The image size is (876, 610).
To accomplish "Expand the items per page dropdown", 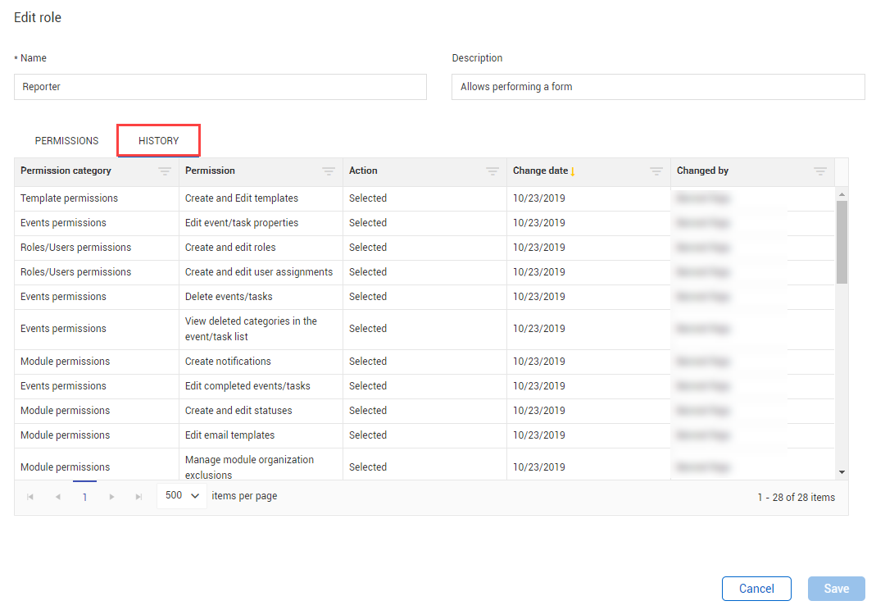I will [182, 496].
